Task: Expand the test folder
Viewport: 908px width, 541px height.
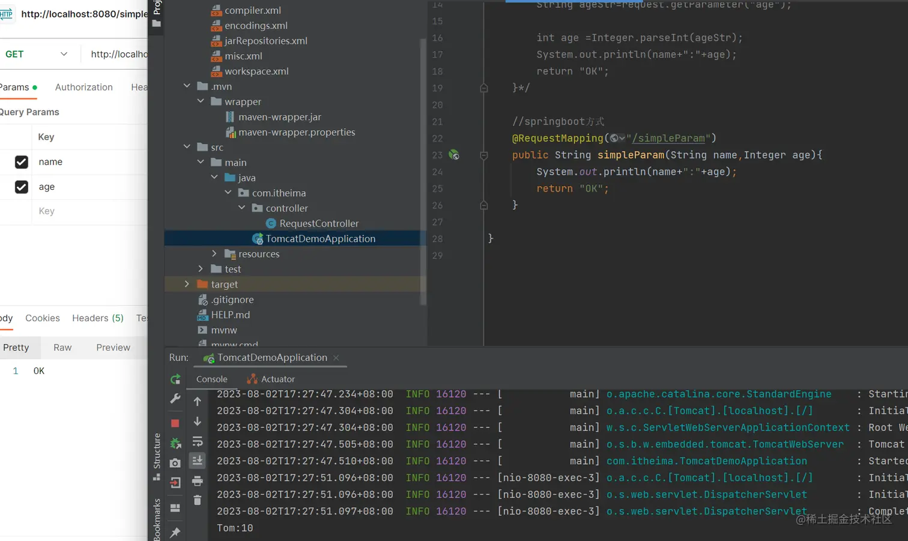Action: pyautogui.click(x=201, y=269)
